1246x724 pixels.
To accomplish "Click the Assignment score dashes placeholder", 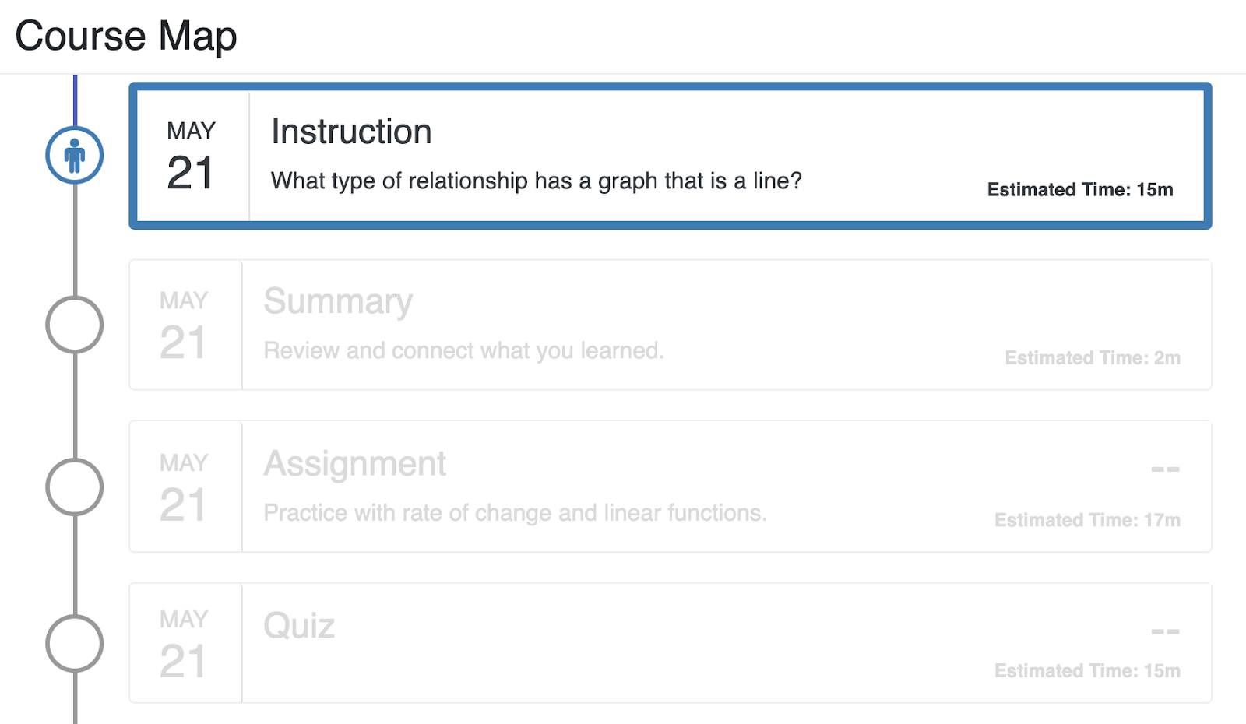I will pos(1165,469).
